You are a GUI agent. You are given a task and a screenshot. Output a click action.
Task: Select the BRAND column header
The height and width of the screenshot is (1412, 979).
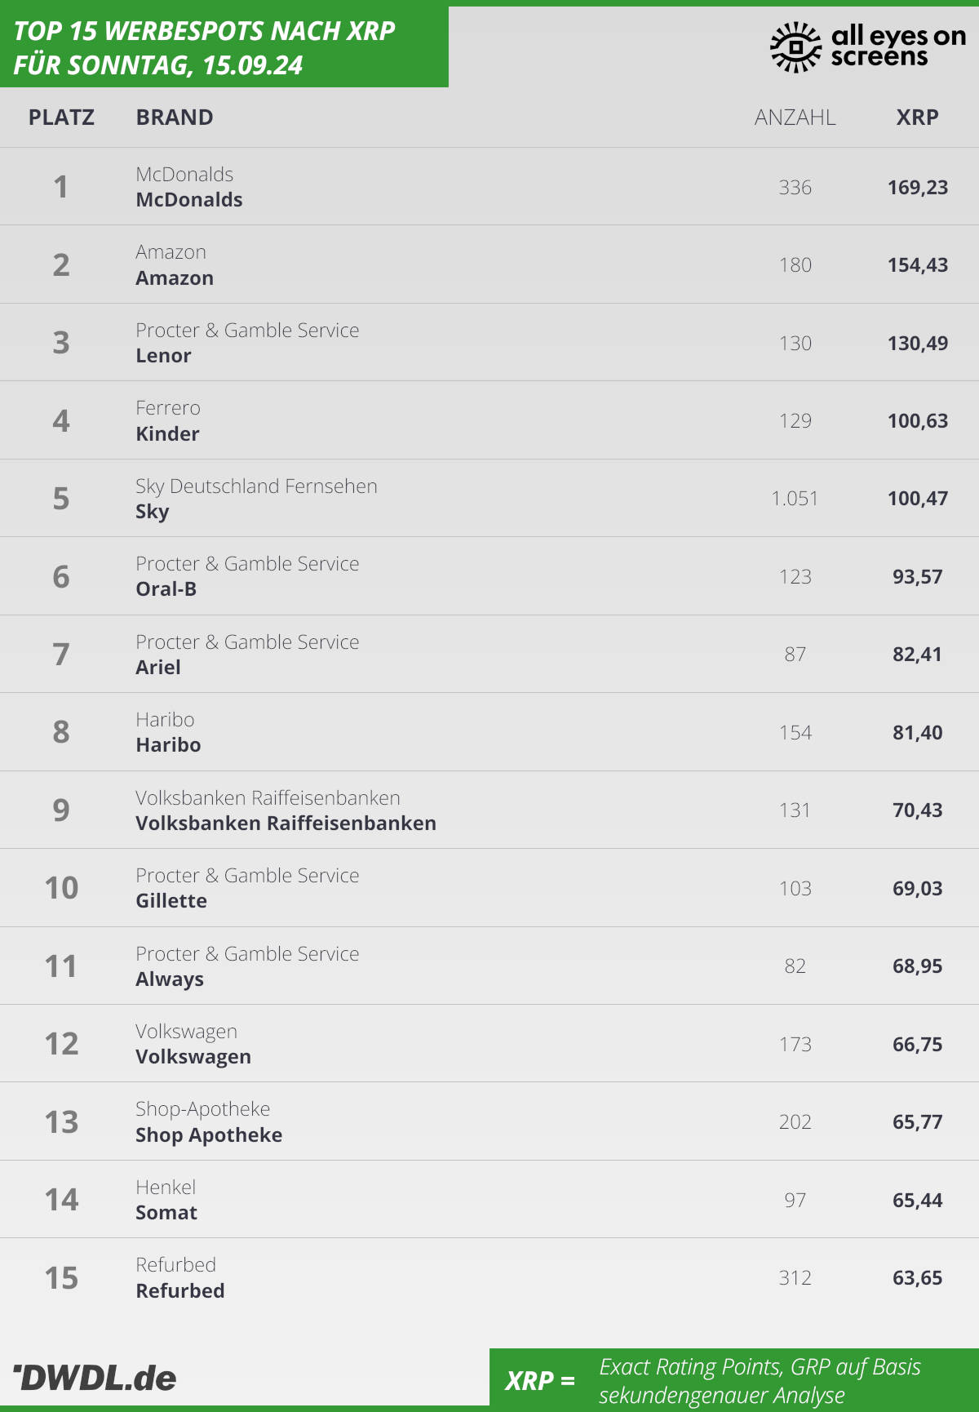click(x=175, y=118)
